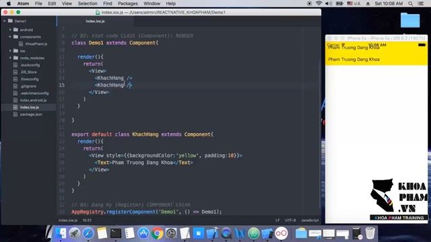Open Launchpad rocket icon in Dock
The width and height of the screenshot is (431, 242).
click(x=74, y=233)
